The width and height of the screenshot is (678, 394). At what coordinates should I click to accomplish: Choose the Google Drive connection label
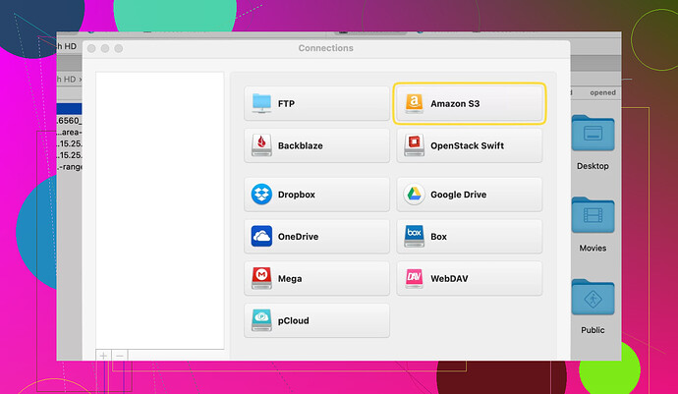click(x=458, y=195)
